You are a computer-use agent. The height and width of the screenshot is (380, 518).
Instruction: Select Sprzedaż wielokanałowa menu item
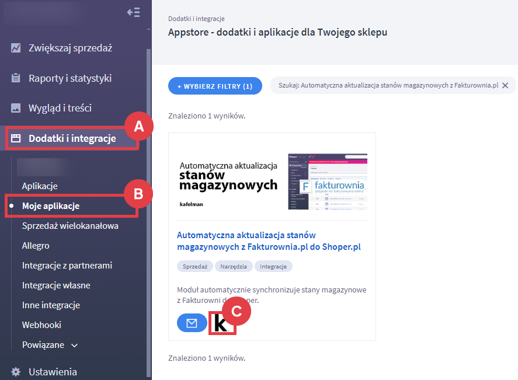70,226
